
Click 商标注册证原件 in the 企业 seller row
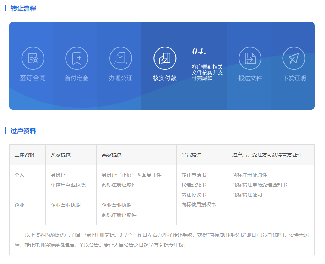tap(119, 215)
